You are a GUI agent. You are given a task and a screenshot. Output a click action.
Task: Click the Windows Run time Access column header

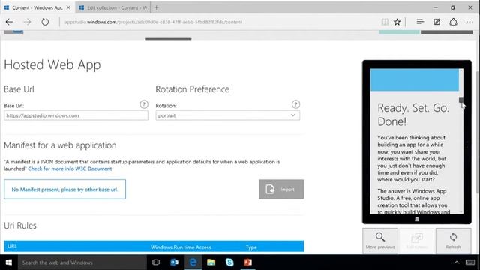click(x=181, y=247)
